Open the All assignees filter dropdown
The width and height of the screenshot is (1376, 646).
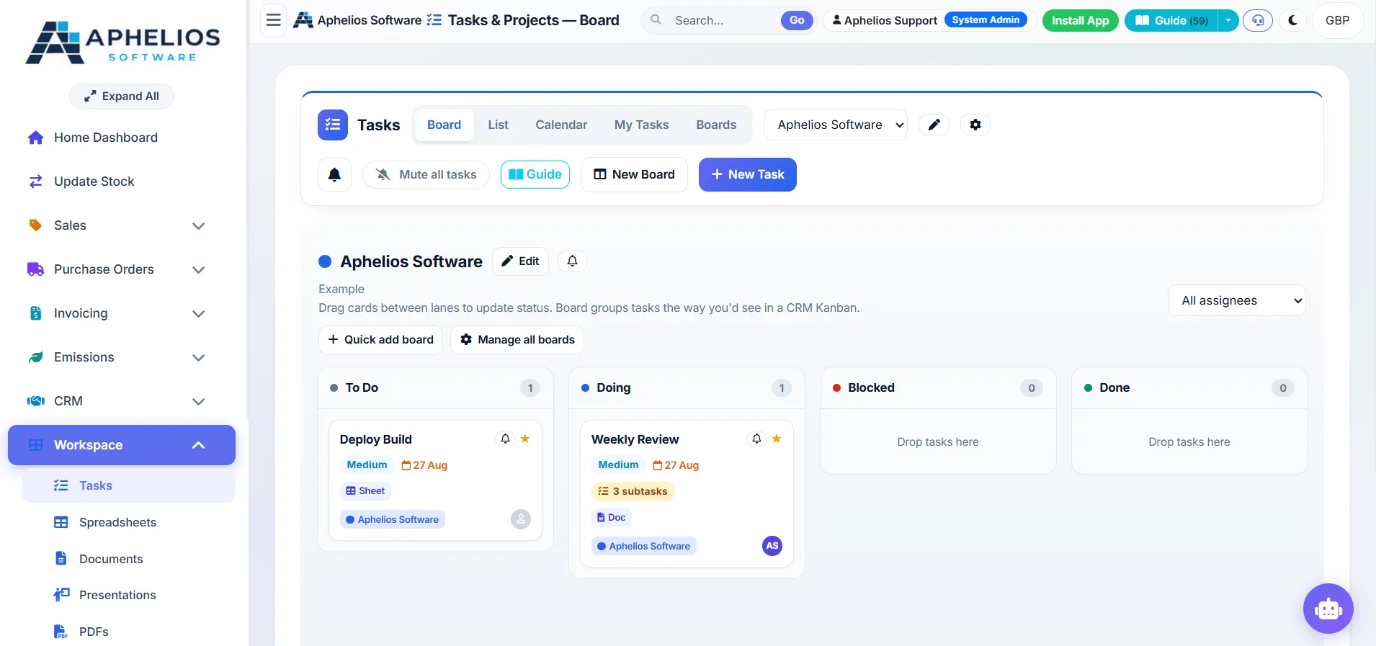1237,301
